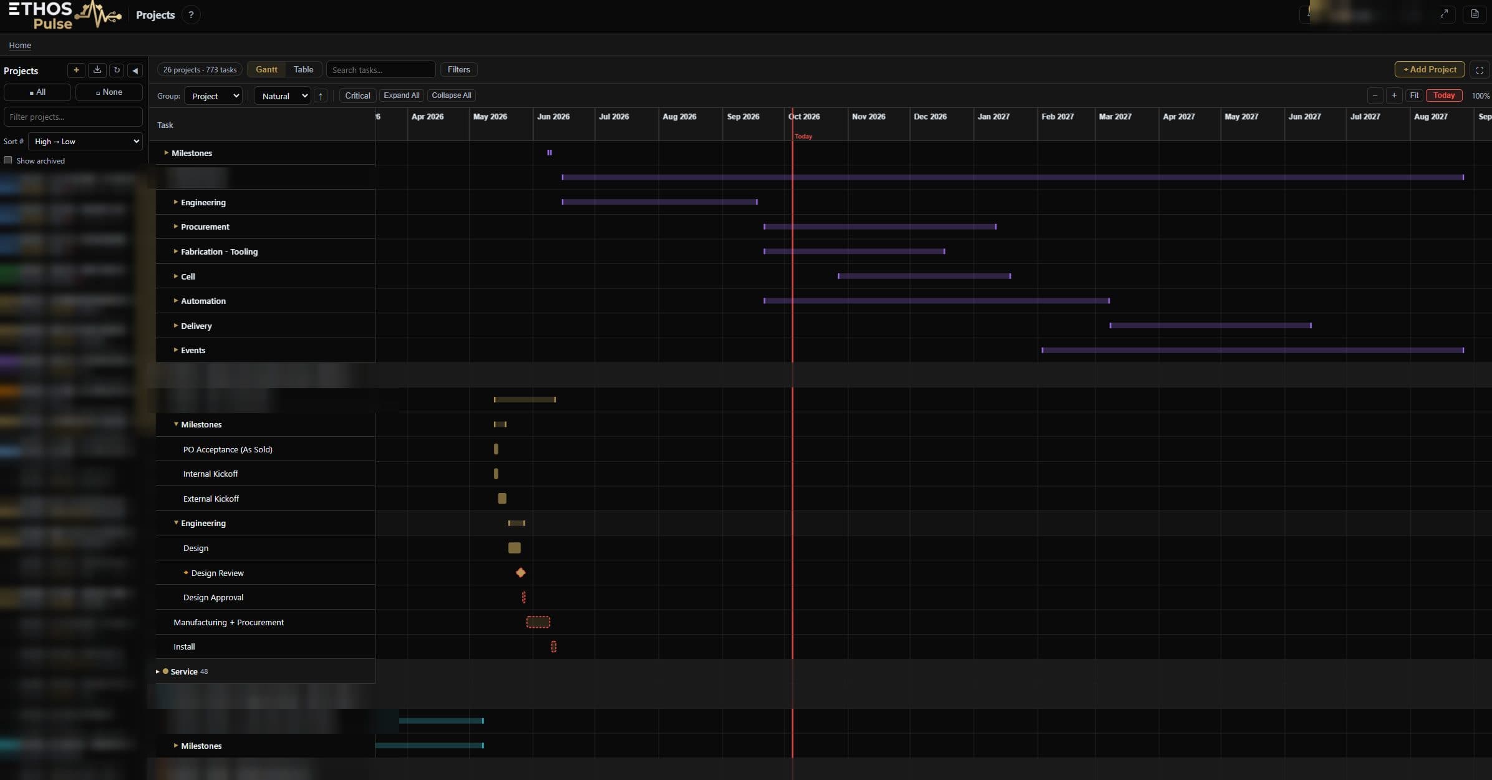Select the Manufacturing + Procurement task name

click(x=228, y=622)
